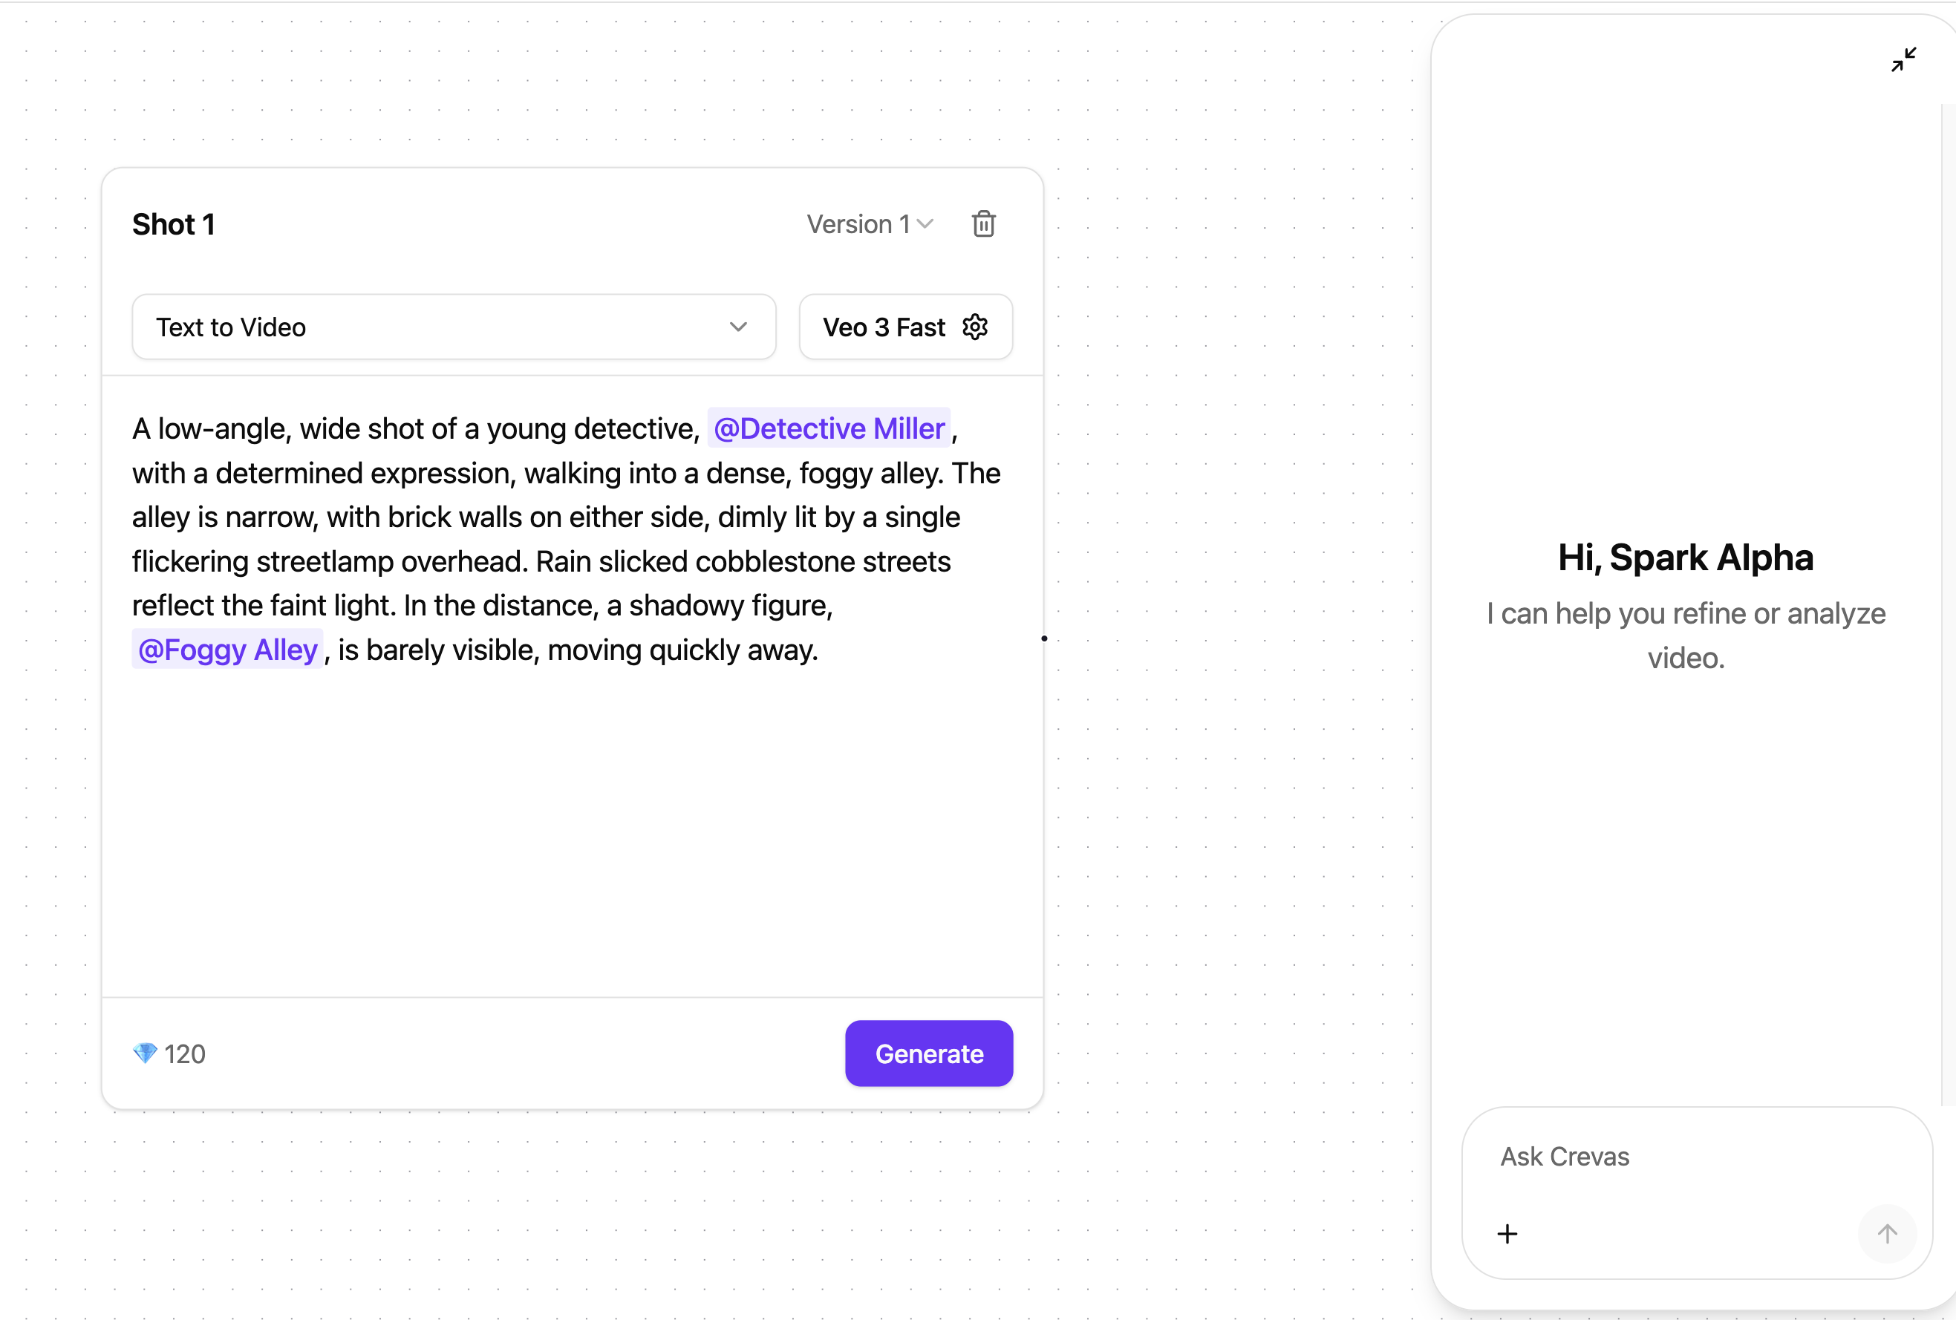
Task: Click the @Detective Miller mention tag
Action: (x=829, y=428)
